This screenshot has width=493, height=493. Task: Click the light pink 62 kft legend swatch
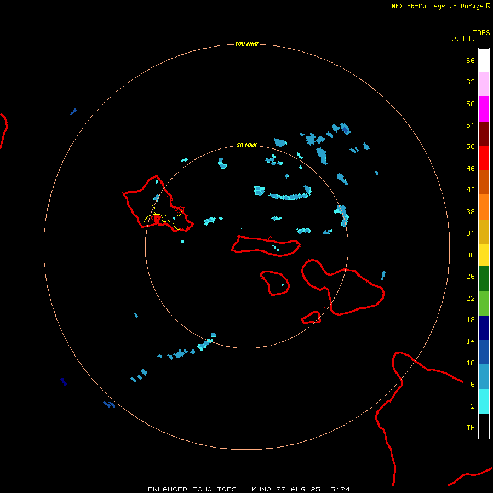[484, 84]
